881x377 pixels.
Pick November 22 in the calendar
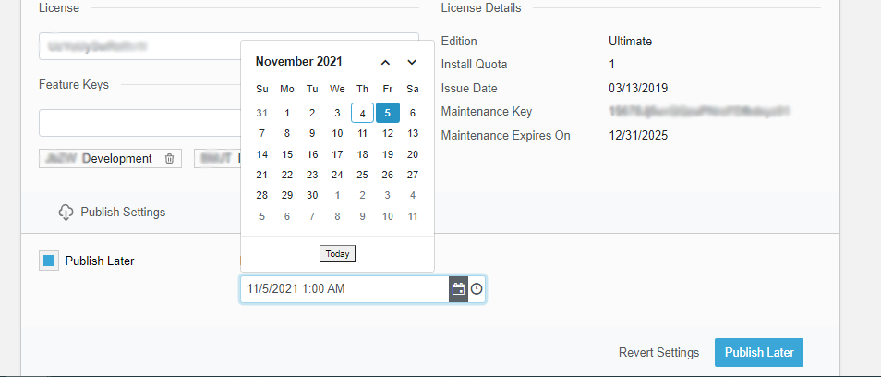point(287,176)
